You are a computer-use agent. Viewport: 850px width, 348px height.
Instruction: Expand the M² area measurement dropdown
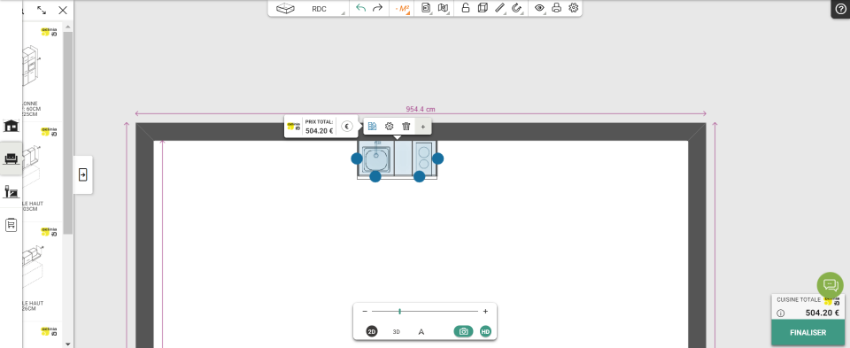(x=402, y=9)
